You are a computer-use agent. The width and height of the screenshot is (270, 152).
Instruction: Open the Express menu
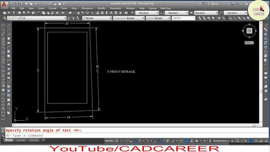153,8
